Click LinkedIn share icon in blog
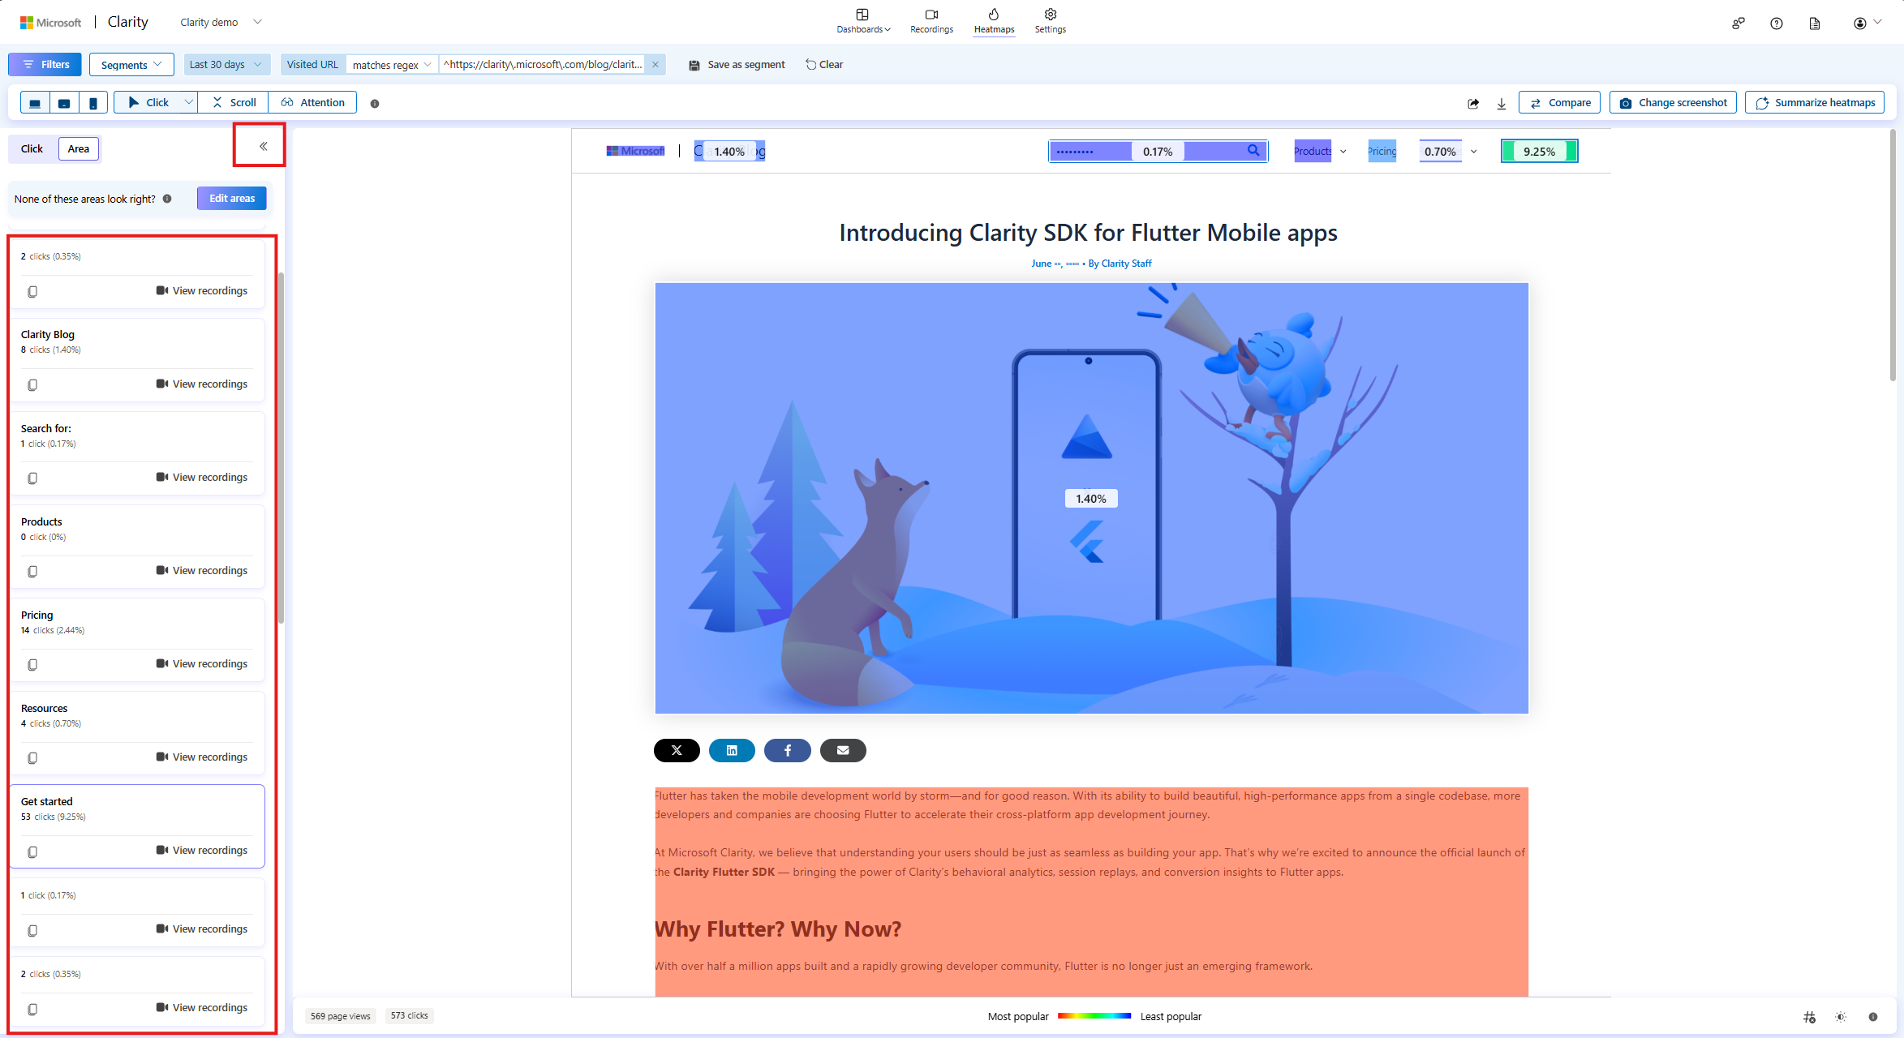 click(x=732, y=751)
